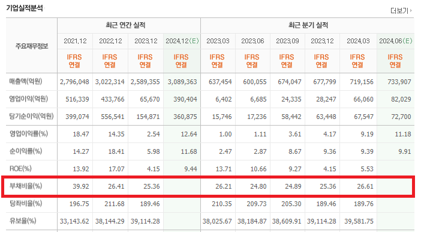Open the 더보기 link
The height and width of the screenshot is (232, 421).
[x=399, y=11]
